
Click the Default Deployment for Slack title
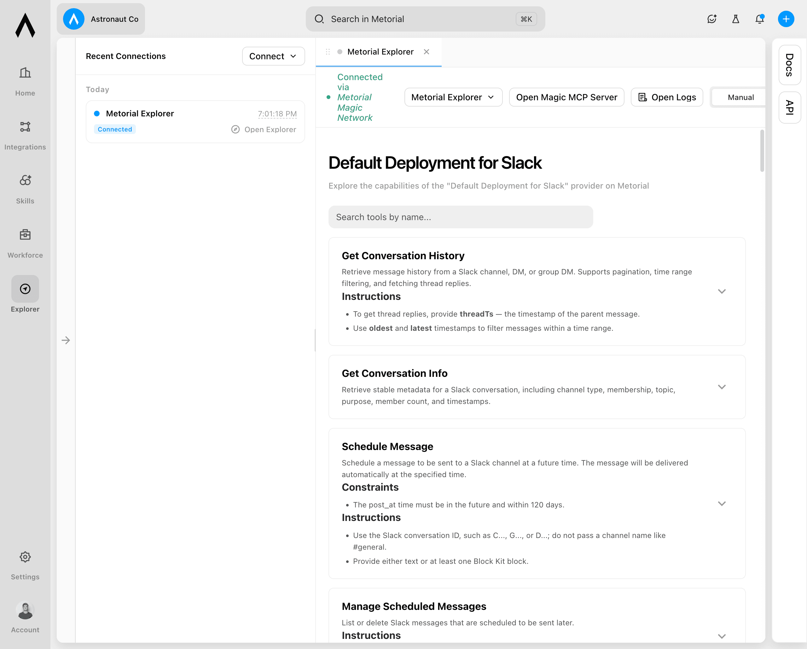(435, 163)
